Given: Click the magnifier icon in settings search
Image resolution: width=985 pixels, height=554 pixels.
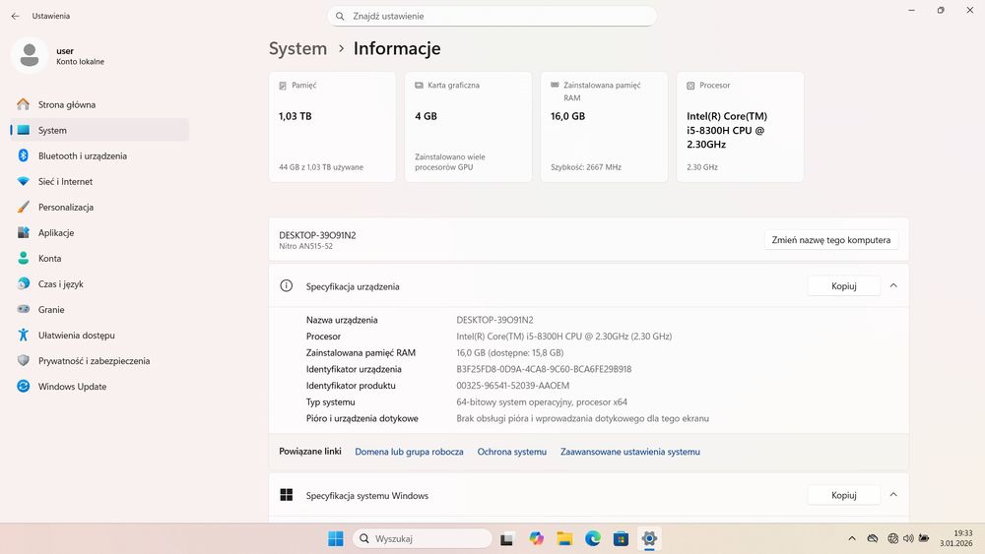Looking at the screenshot, I should pos(340,17).
